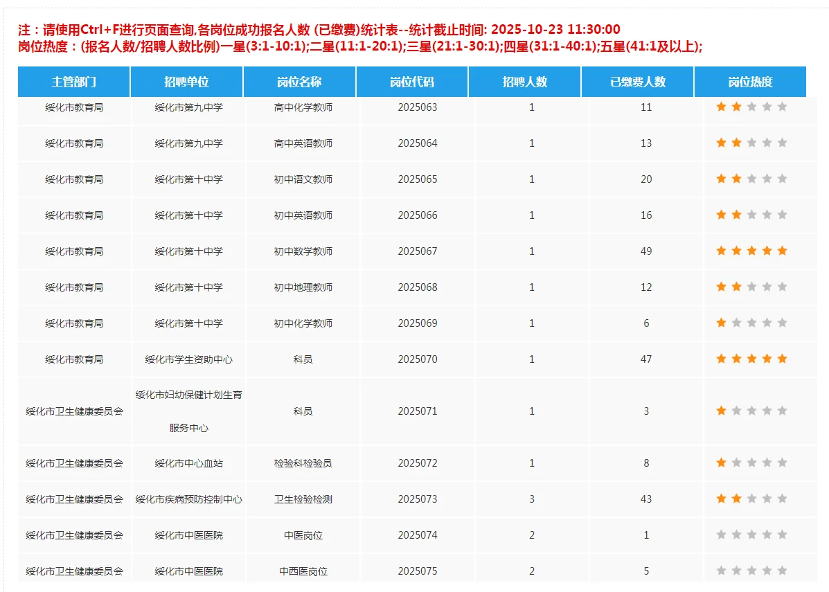Click 绥化市学生资助中心 unit cell
Image resolution: width=829 pixels, height=592 pixels.
(x=189, y=359)
